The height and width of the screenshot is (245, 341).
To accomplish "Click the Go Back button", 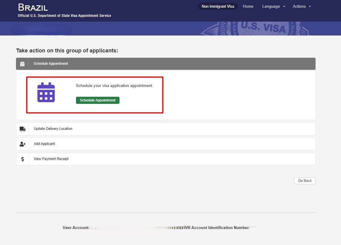I will click(305, 180).
